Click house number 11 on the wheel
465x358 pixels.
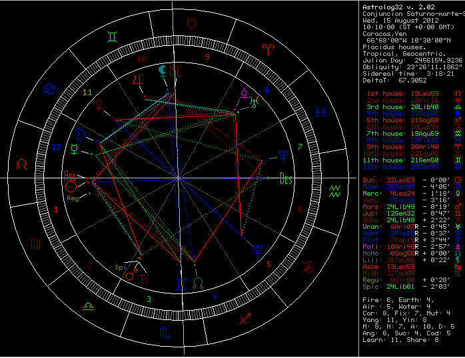pos(87,92)
